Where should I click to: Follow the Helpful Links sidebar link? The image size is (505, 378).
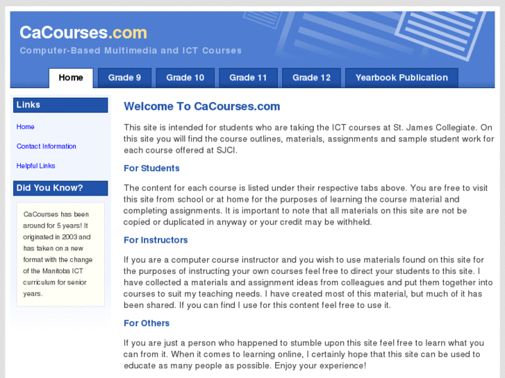pyautogui.click(x=35, y=166)
